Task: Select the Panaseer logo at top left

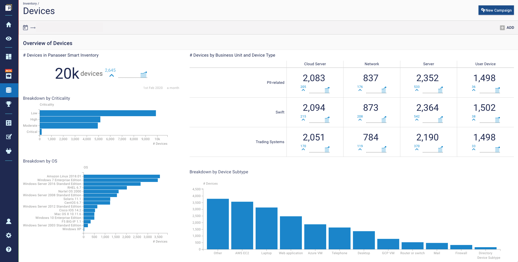Action: pos(8,8)
